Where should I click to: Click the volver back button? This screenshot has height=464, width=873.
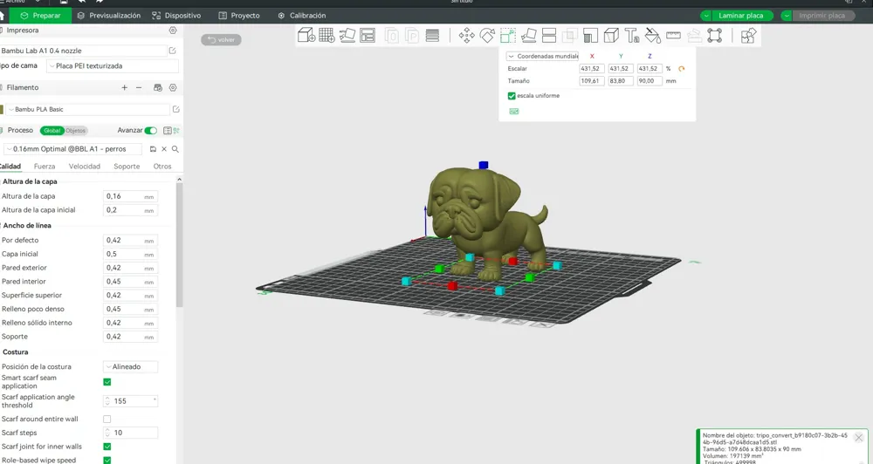(221, 39)
